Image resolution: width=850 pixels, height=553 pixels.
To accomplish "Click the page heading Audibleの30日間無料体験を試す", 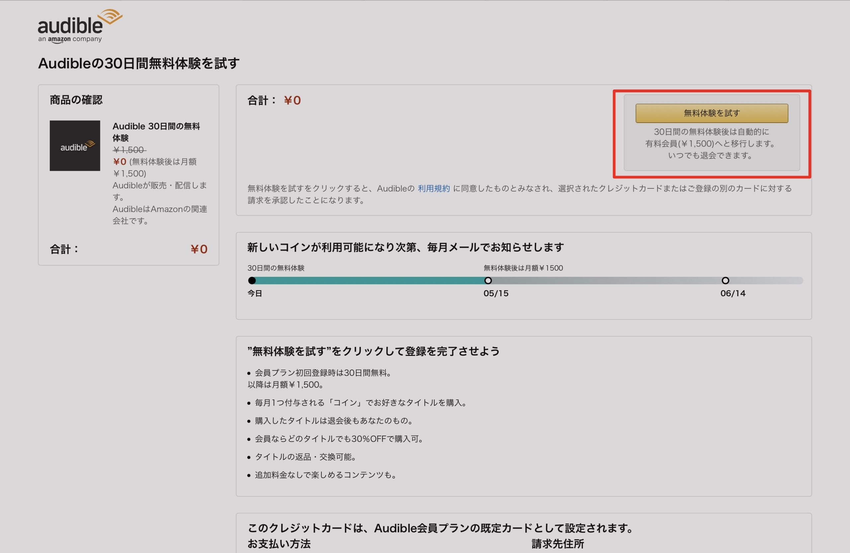I will tap(138, 63).
